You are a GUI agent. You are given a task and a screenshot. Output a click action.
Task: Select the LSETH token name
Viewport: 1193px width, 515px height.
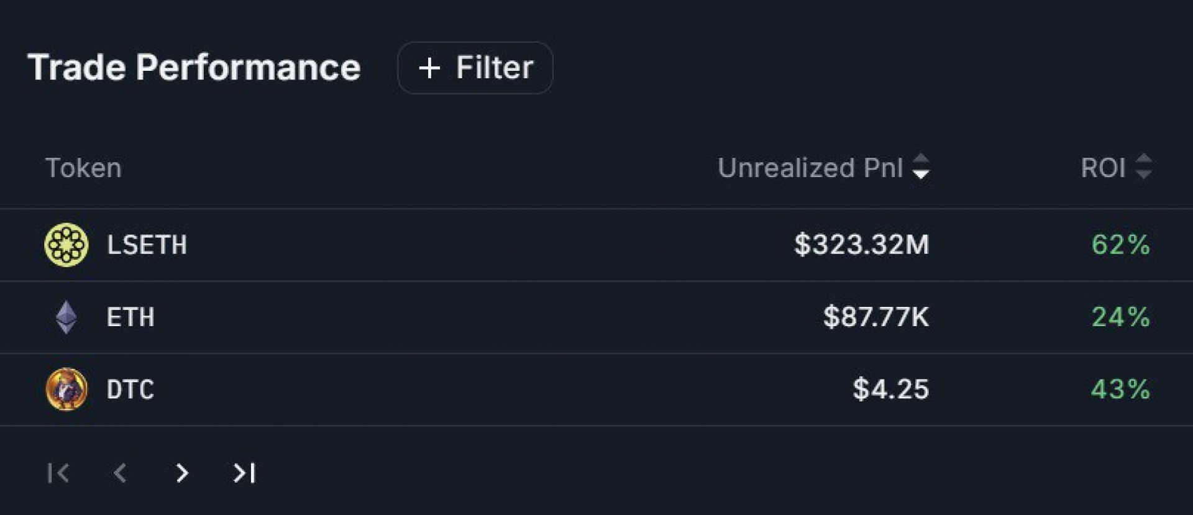[147, 245]
